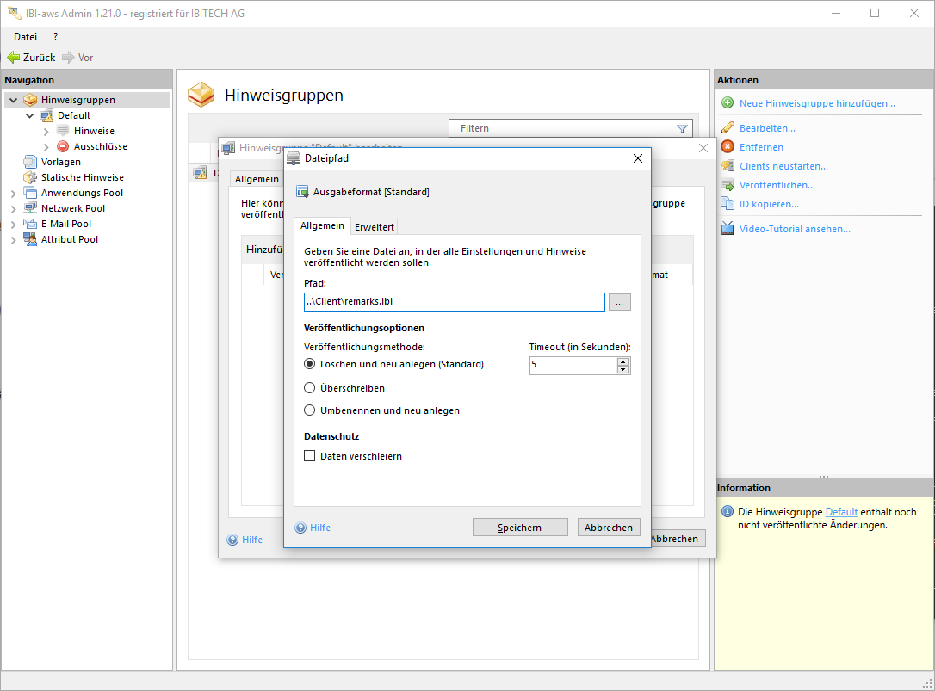Switch to the Erweitert tab

tap(375, 227)
